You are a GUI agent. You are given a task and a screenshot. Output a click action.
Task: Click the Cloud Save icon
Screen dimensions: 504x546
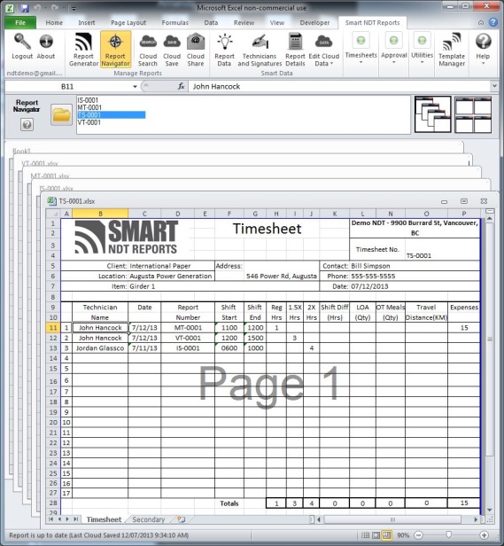[x=172, y=43]
